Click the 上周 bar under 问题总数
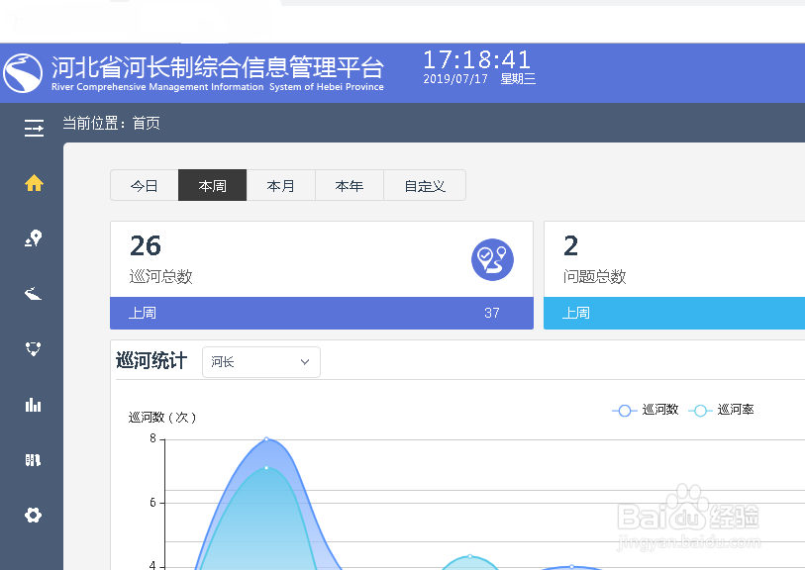The image size is (805, 570). 674,313
